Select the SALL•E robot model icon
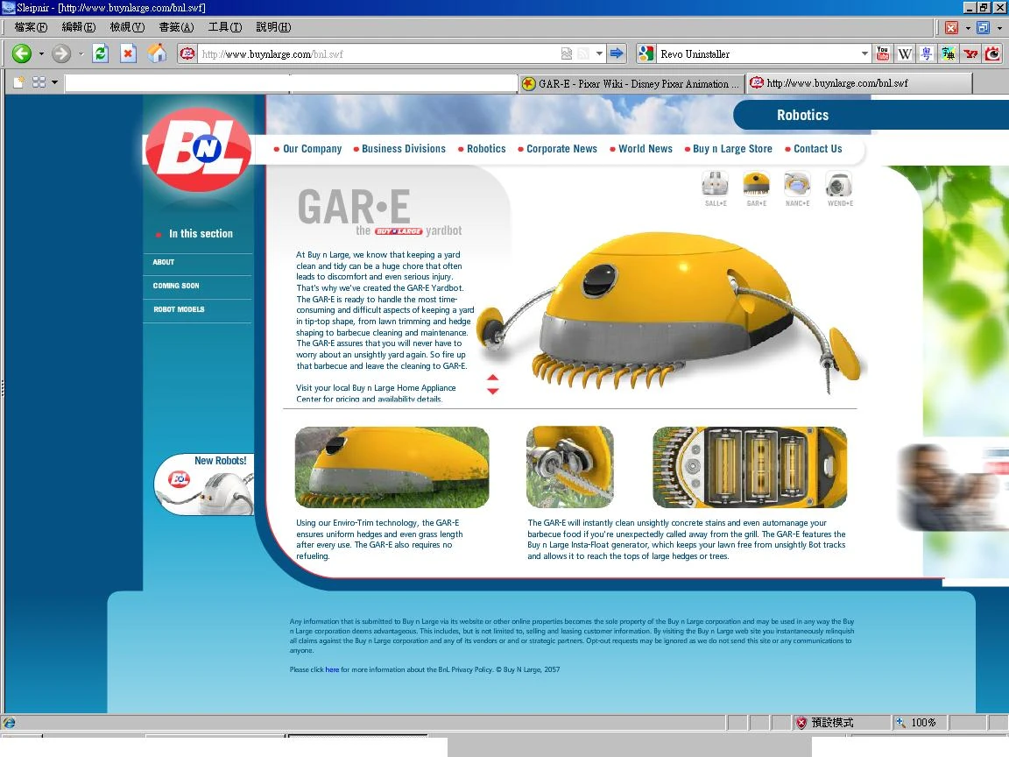1009x757 pixels. [x=715, y=185]
